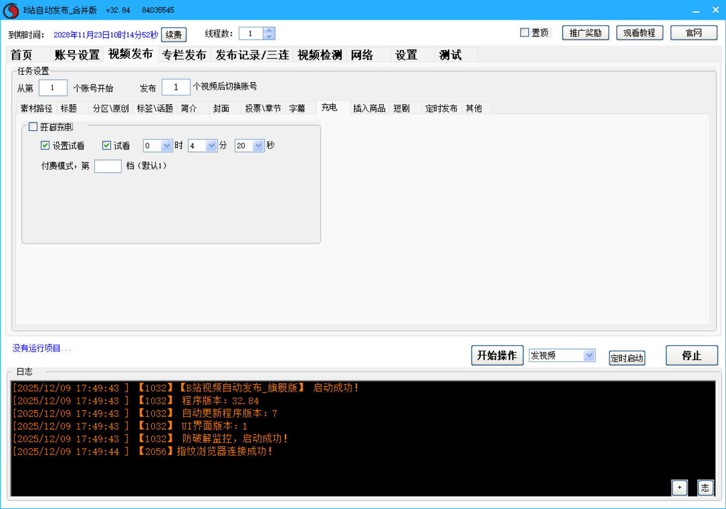Click the 付费模式 tier input field
Screen dimensions: 726x509
coord(108,166)
